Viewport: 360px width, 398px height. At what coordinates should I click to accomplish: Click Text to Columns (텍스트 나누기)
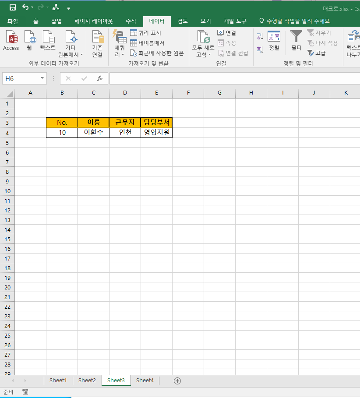(x=353, y=44)
